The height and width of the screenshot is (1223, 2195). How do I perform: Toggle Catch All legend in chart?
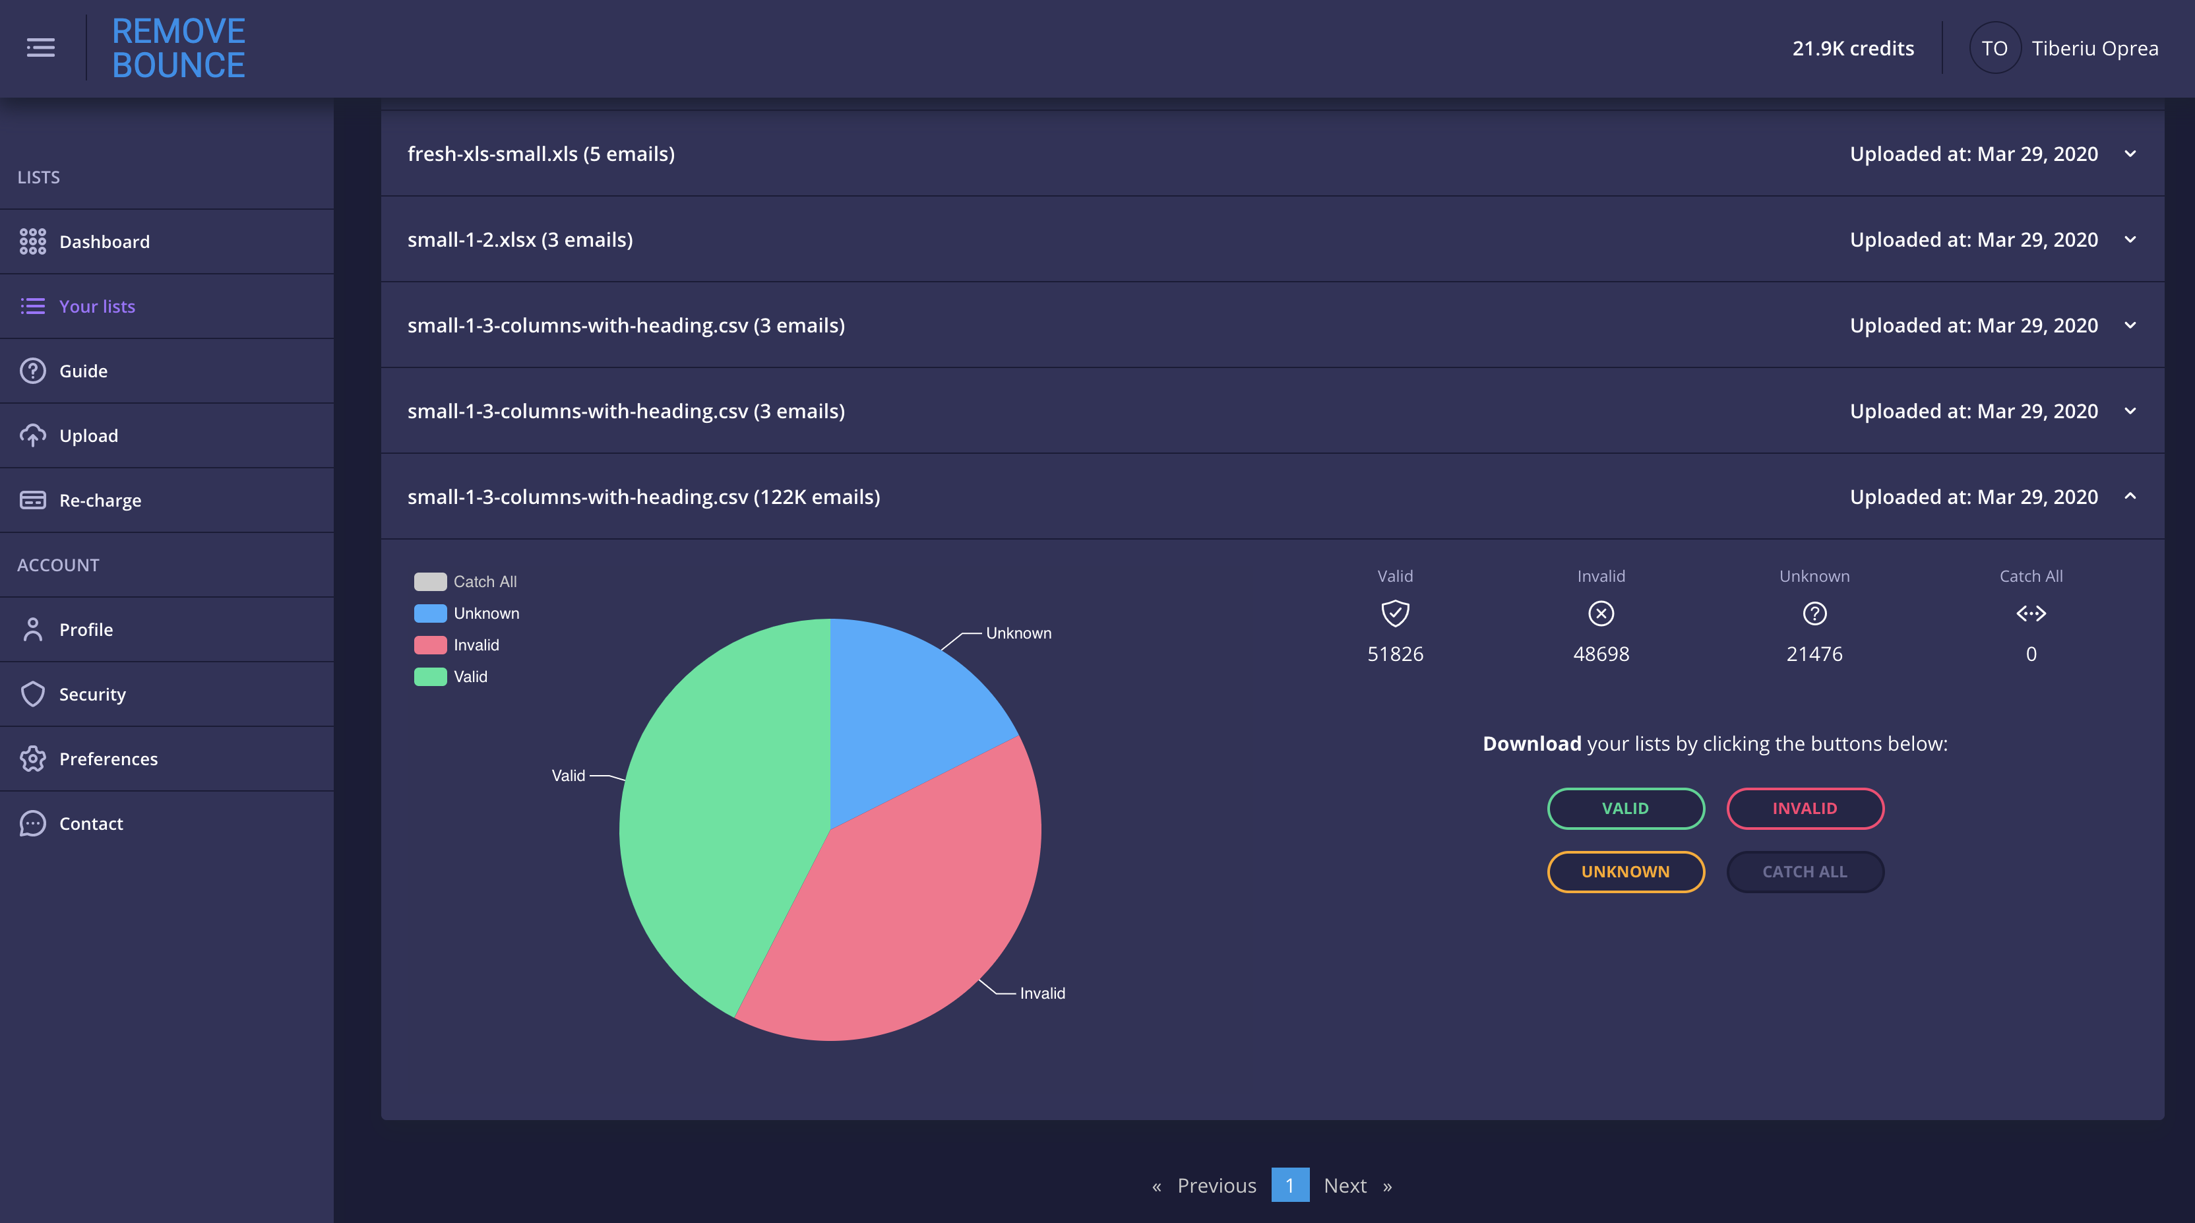[x=484, y=581]
